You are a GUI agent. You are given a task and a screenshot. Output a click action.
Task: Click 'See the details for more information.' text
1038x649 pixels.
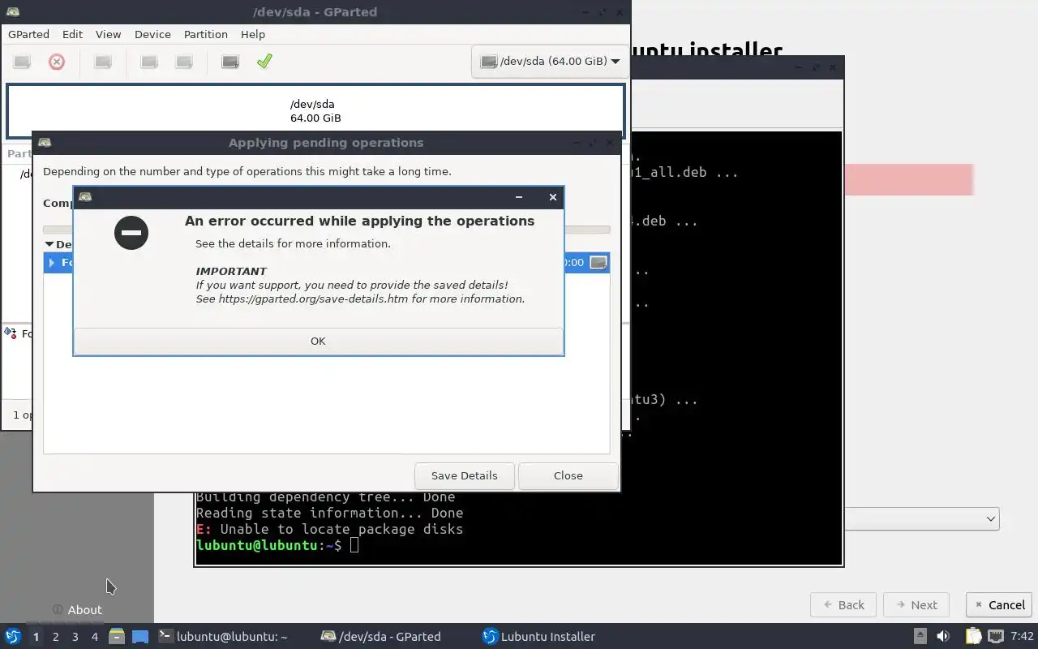click(293, 243)
